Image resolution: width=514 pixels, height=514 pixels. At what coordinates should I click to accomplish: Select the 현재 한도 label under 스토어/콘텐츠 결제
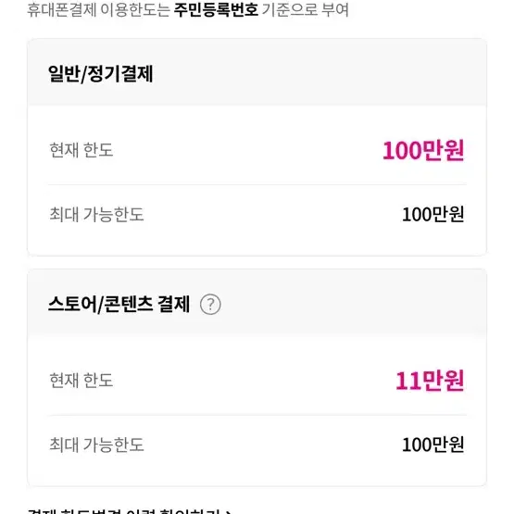click(81, 381)
